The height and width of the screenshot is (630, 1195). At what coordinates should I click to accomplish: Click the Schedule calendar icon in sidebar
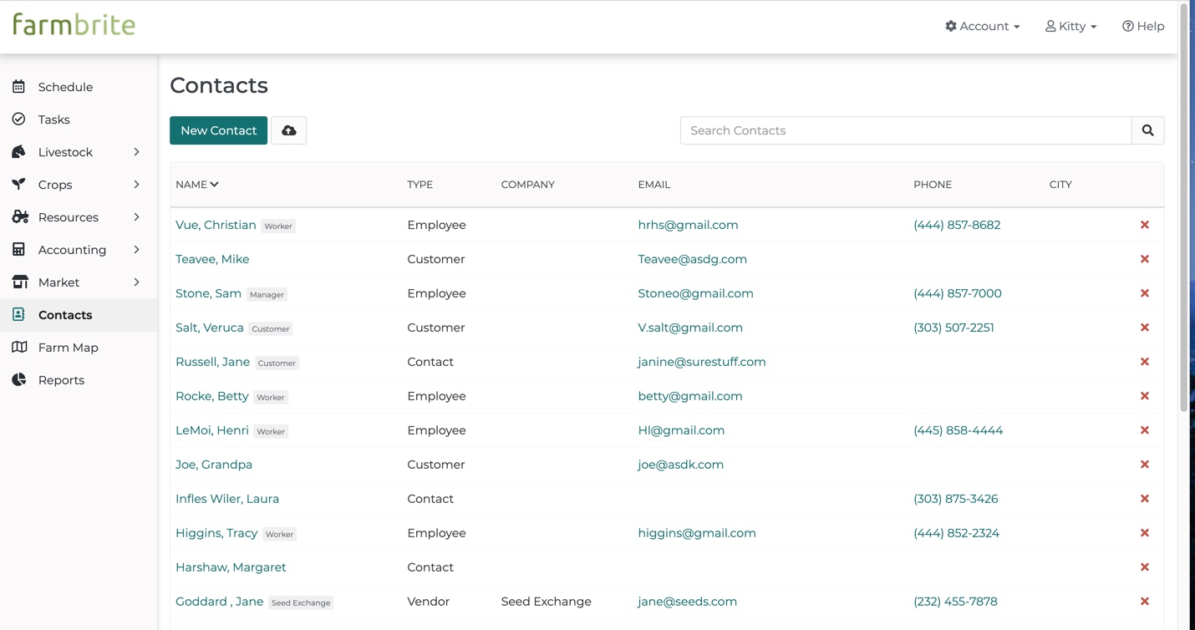pos(18,87)
